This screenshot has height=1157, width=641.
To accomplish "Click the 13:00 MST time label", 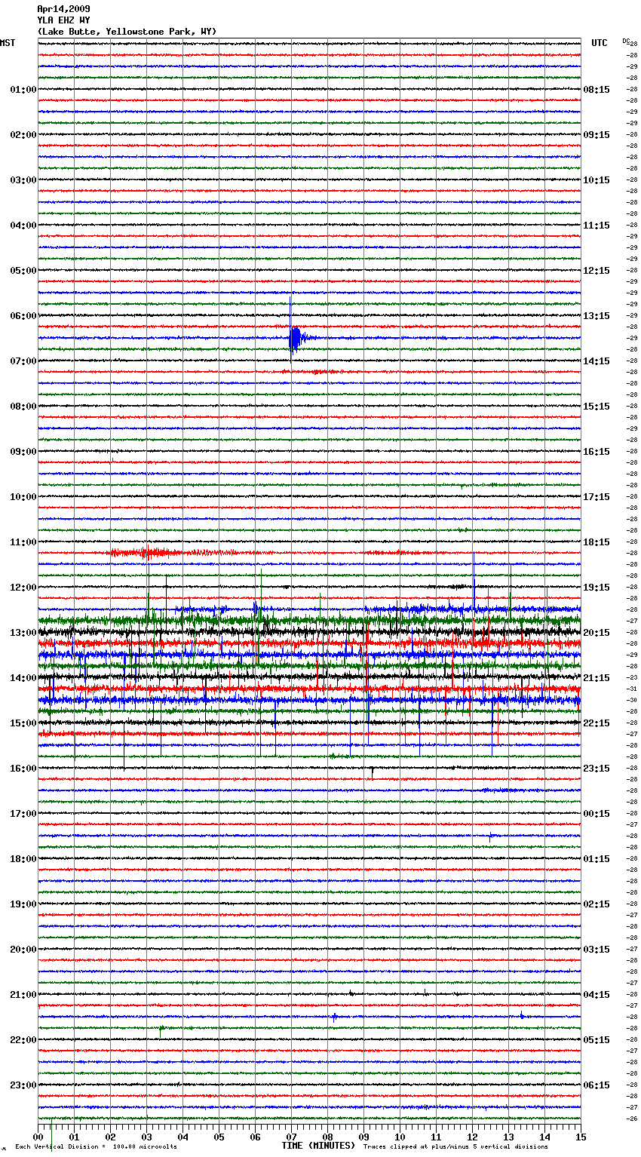I will [x=23, y=633].
